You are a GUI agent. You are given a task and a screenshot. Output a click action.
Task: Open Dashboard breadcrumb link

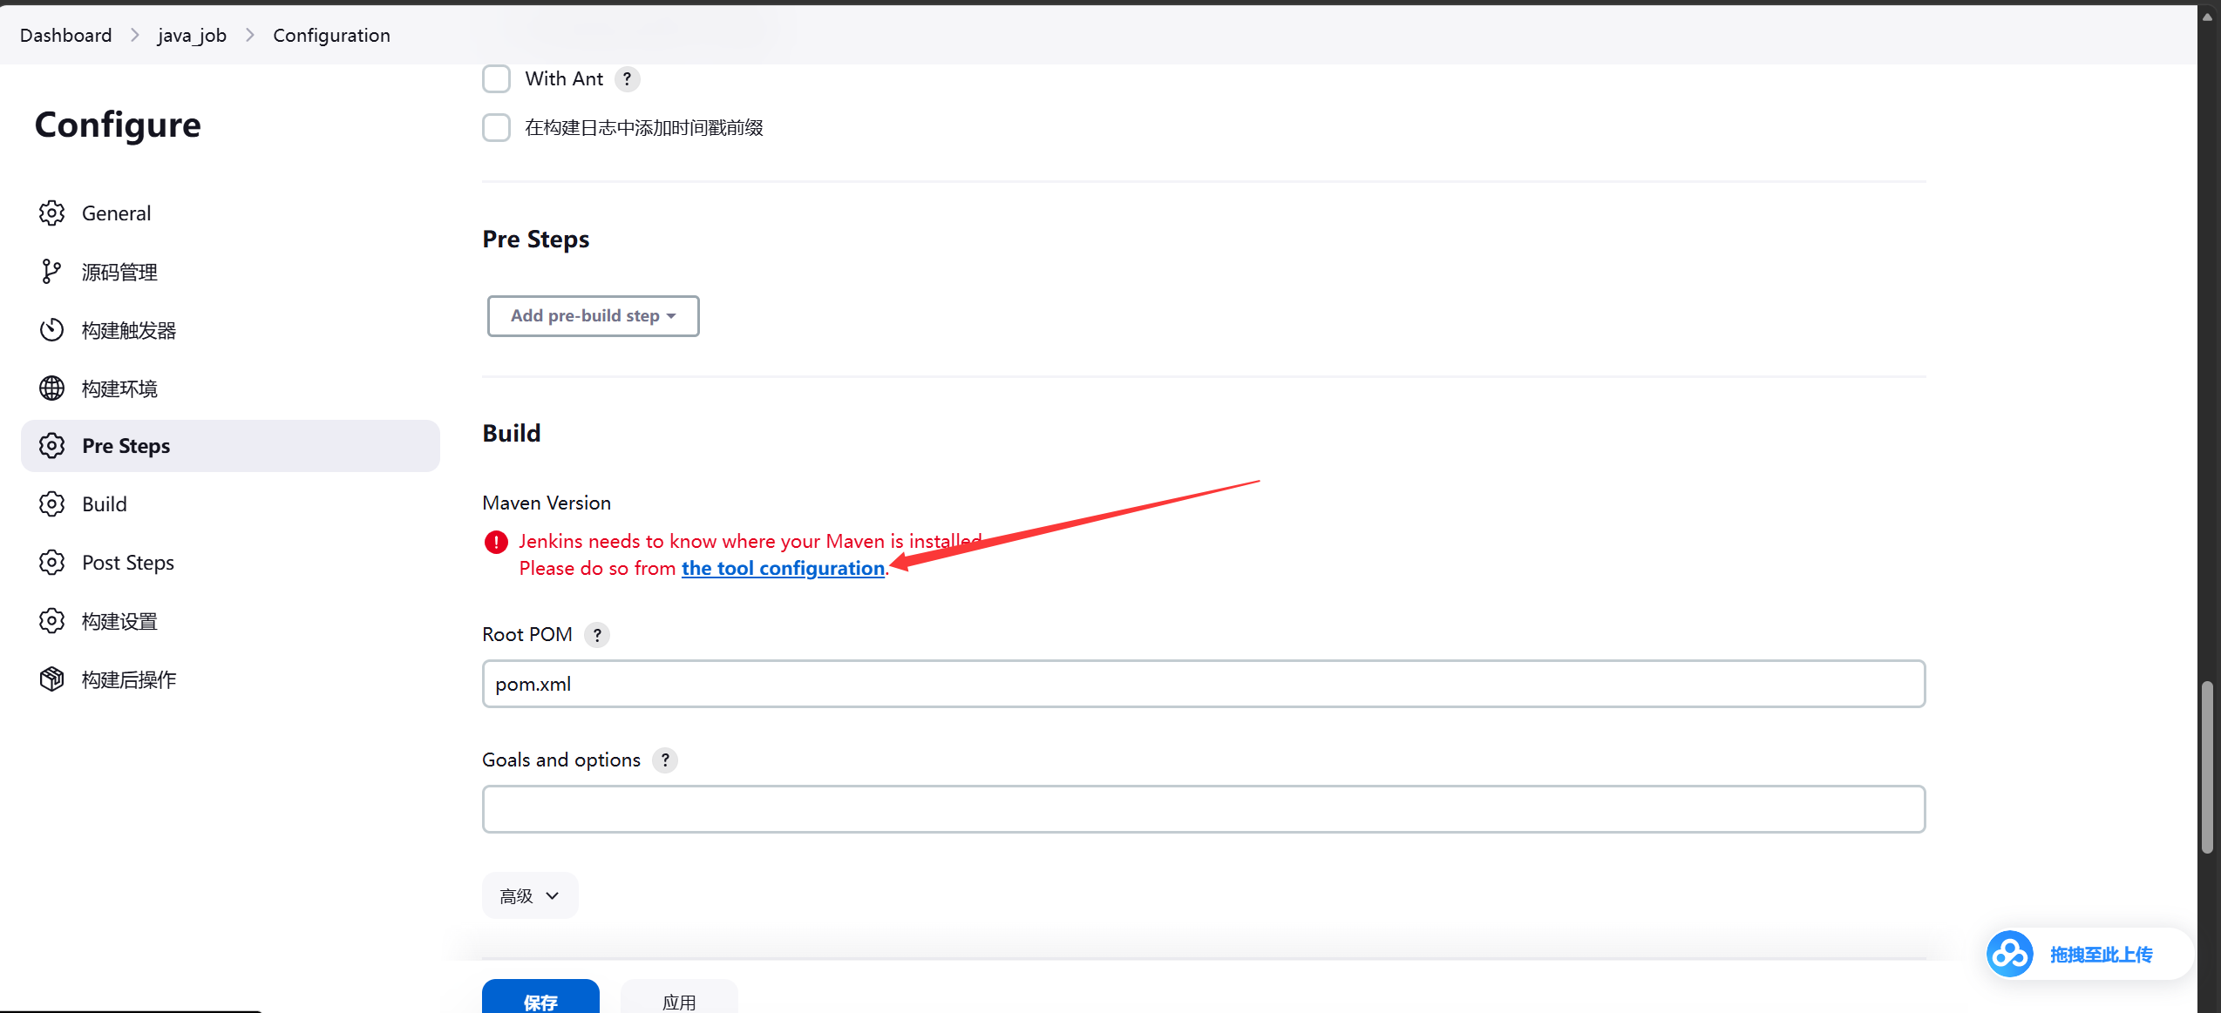[x=66, y=35]
